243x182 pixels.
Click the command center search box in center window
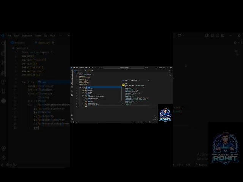[x=124, y=67]
